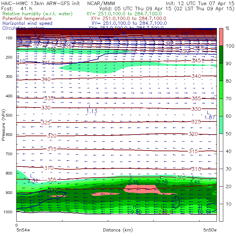Click the low-level minimum label "2.32"
Viewport: 236px width, 236px height.
(33, 181)
